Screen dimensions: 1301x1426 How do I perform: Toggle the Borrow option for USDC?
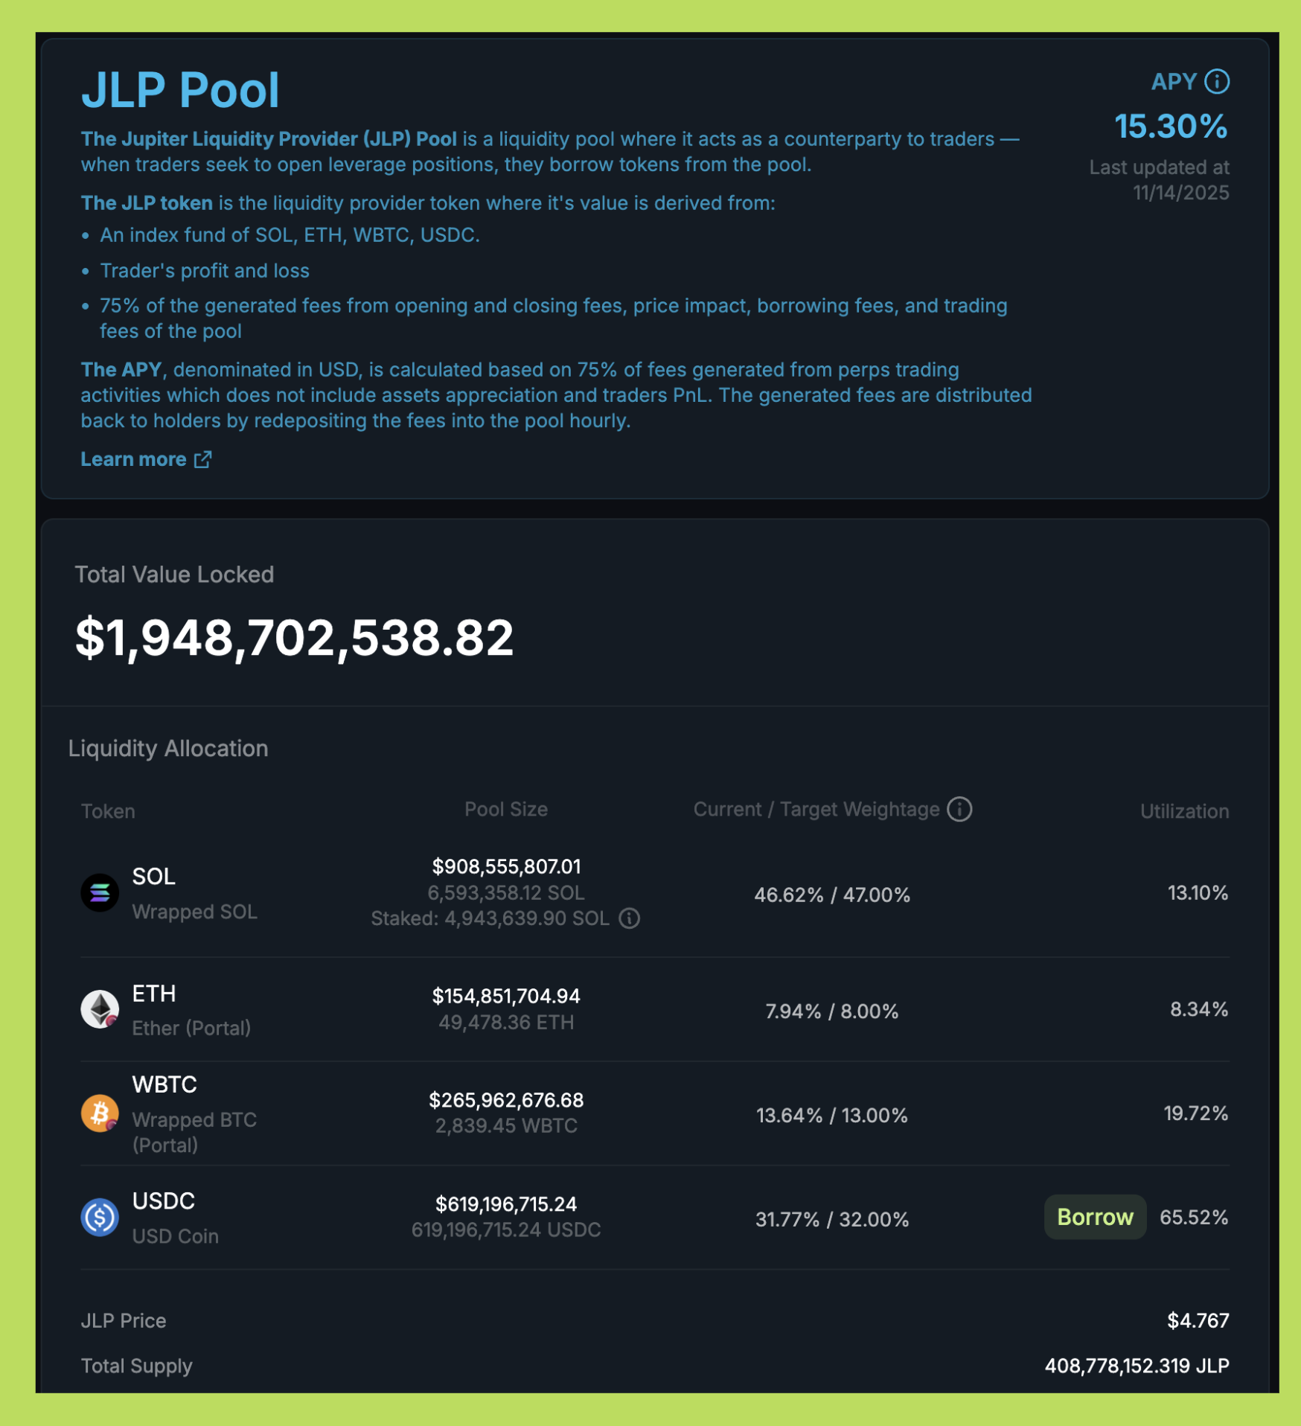pos(1095,1218)
